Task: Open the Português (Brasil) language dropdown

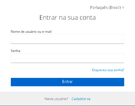Action: pos(107,8)
